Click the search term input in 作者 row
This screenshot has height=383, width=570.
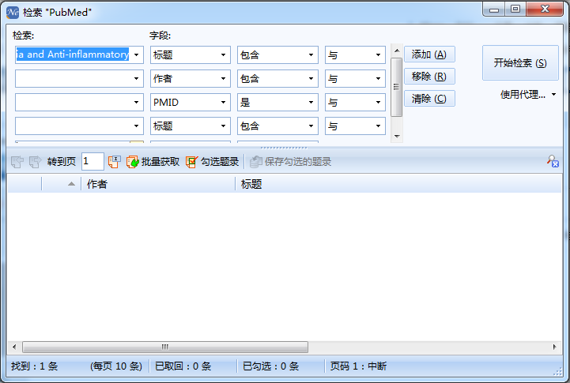pyautogui.click(x=73, y=78)
